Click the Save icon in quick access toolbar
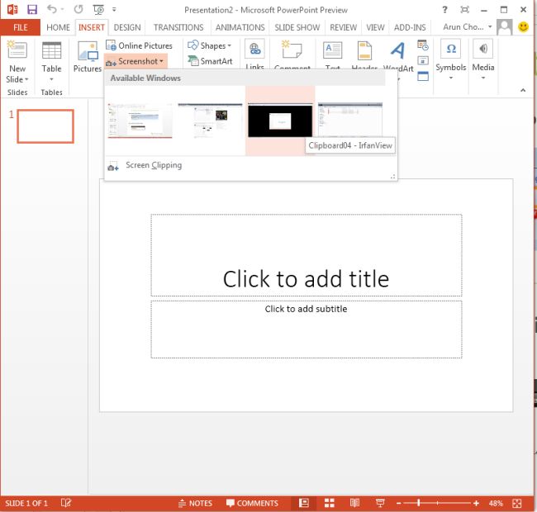The height and width of the screenshot is (512, 537). point(31,9)
